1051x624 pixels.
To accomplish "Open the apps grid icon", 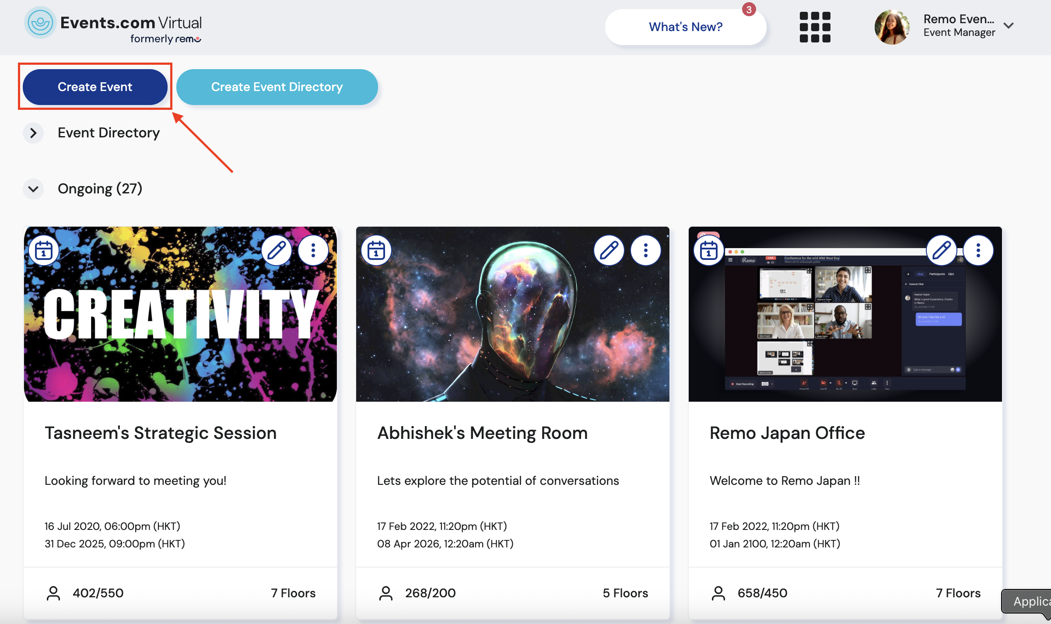I will [x=815, y=27].
